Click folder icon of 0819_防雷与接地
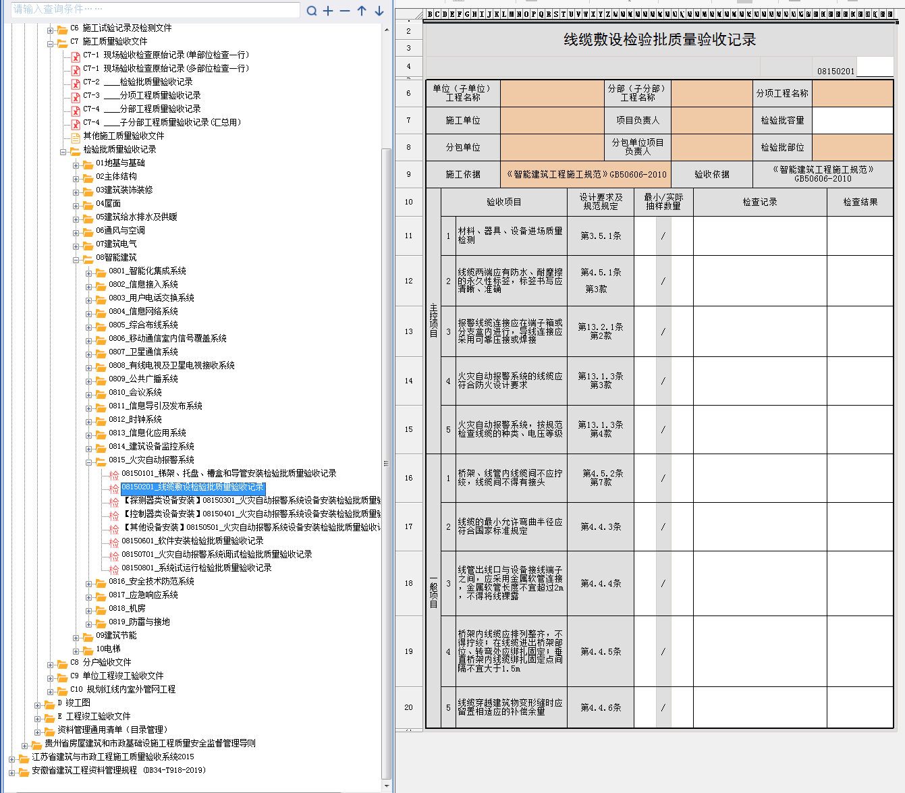Viewport: 905px width, 793px height. point(101,622)
